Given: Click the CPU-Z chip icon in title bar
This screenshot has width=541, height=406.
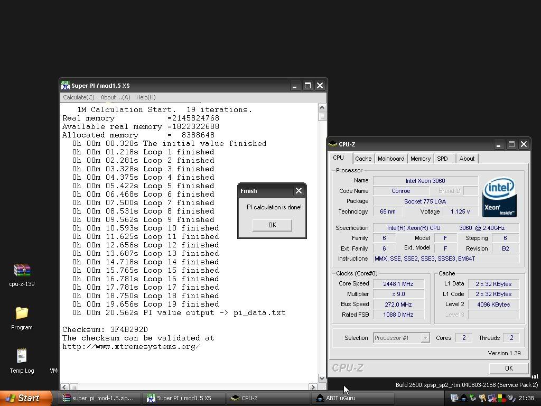Looking at the screenshot, I should pyautogui.click(x=333, y=144).
